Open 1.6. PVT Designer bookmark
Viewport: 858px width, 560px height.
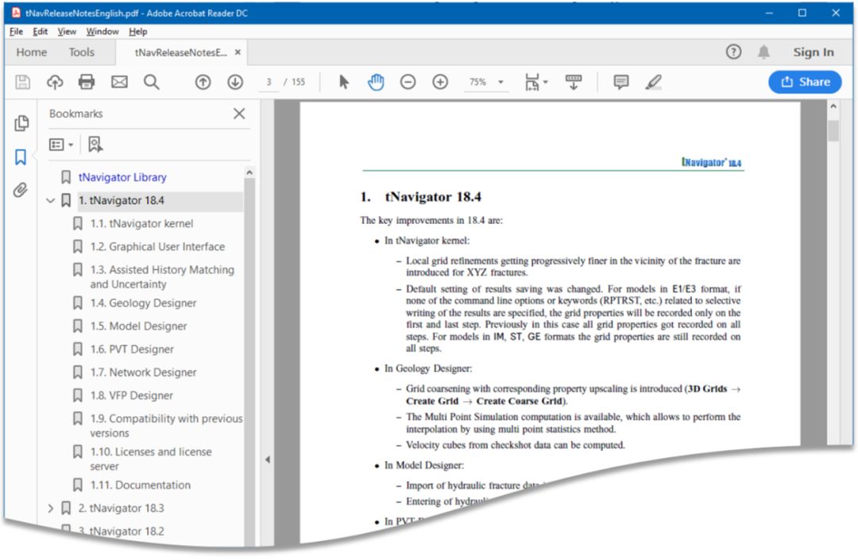[132, 349]
